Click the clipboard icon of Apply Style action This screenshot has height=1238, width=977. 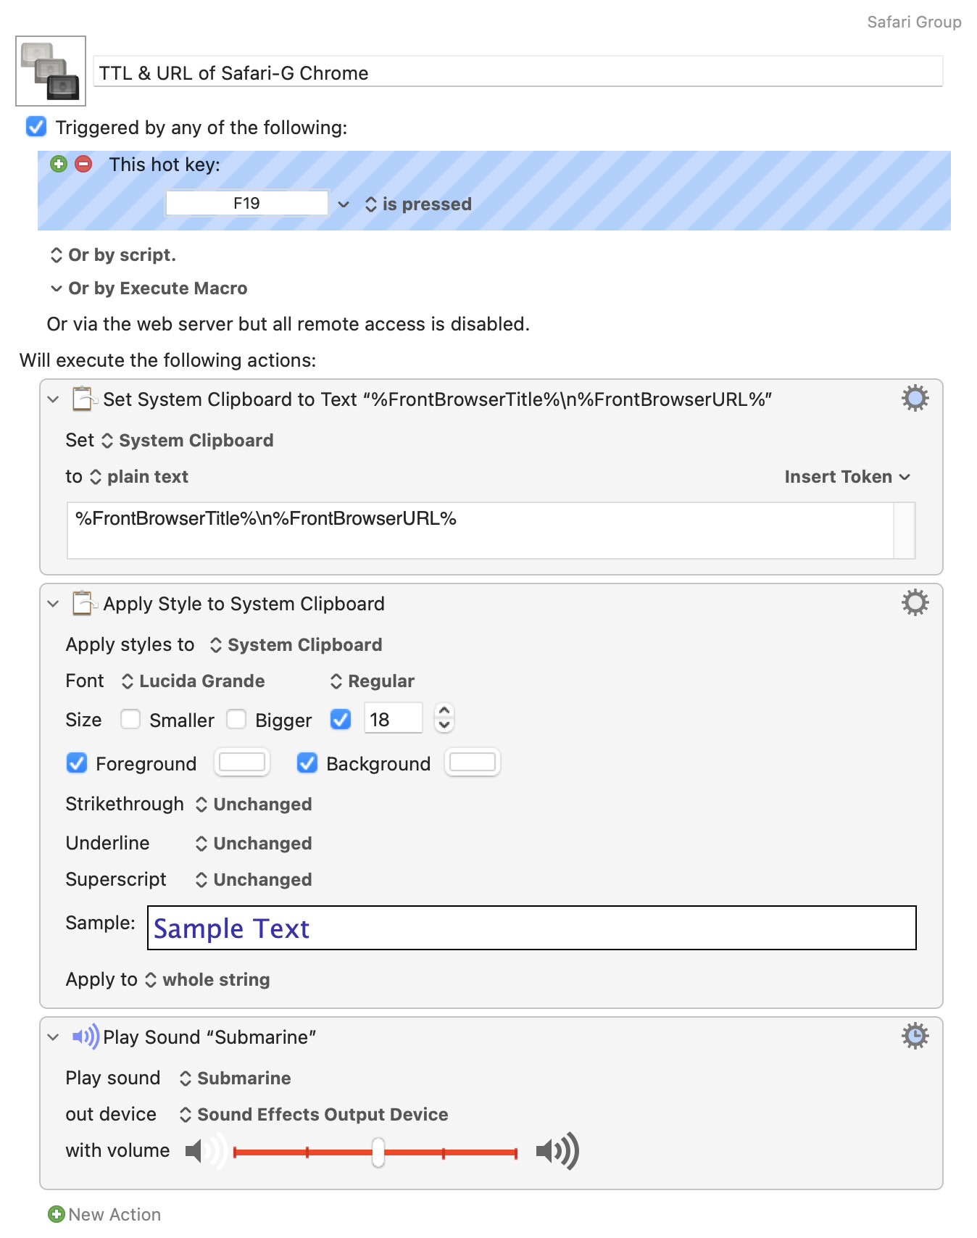(x=83, y=603)
